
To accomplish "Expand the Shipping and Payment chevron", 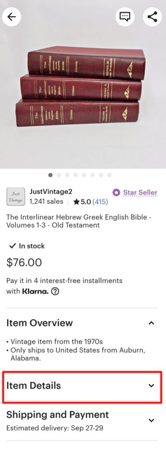I will click(152, 420).
